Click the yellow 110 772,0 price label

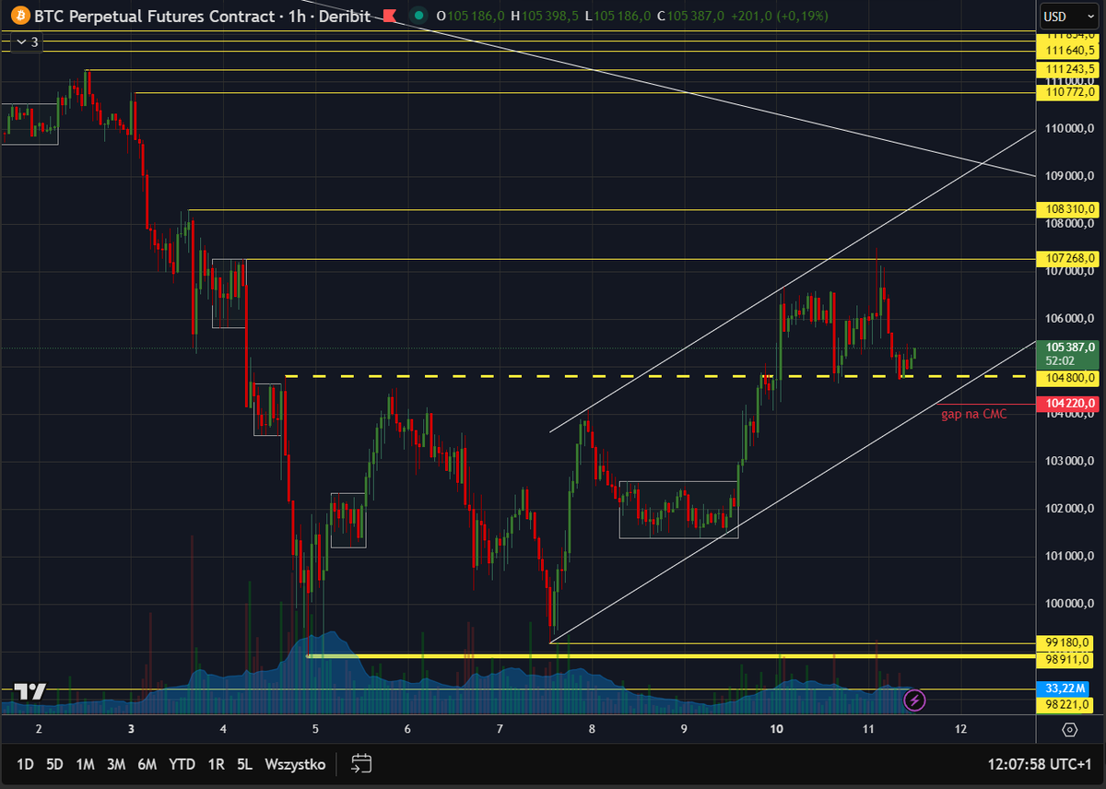[1068, 92]
